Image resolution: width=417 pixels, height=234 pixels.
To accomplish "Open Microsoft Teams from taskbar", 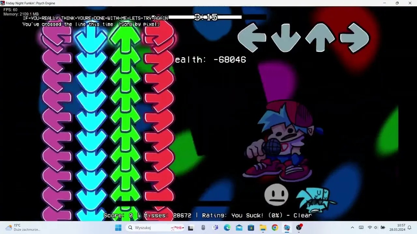I will (x=215, y=227).
